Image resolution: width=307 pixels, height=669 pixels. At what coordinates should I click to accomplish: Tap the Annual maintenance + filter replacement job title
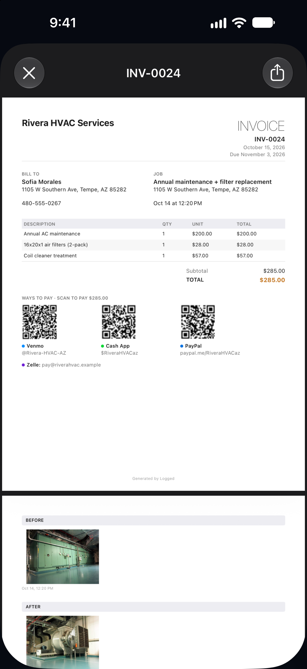pos(213,182)
